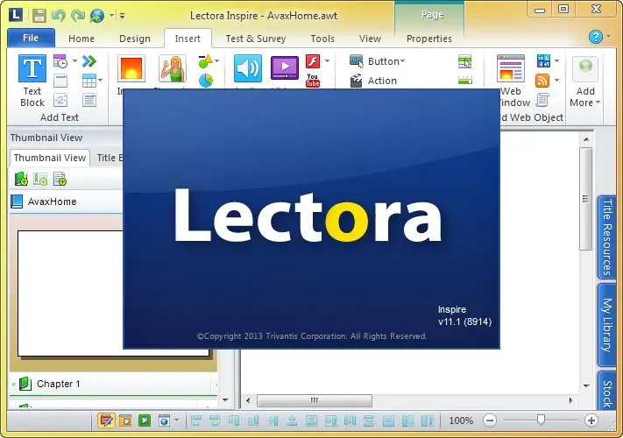Screen dimensions: 623x438
Task: Click Add Page icon in Thumbnail toolbar
Action: point(60,179)
